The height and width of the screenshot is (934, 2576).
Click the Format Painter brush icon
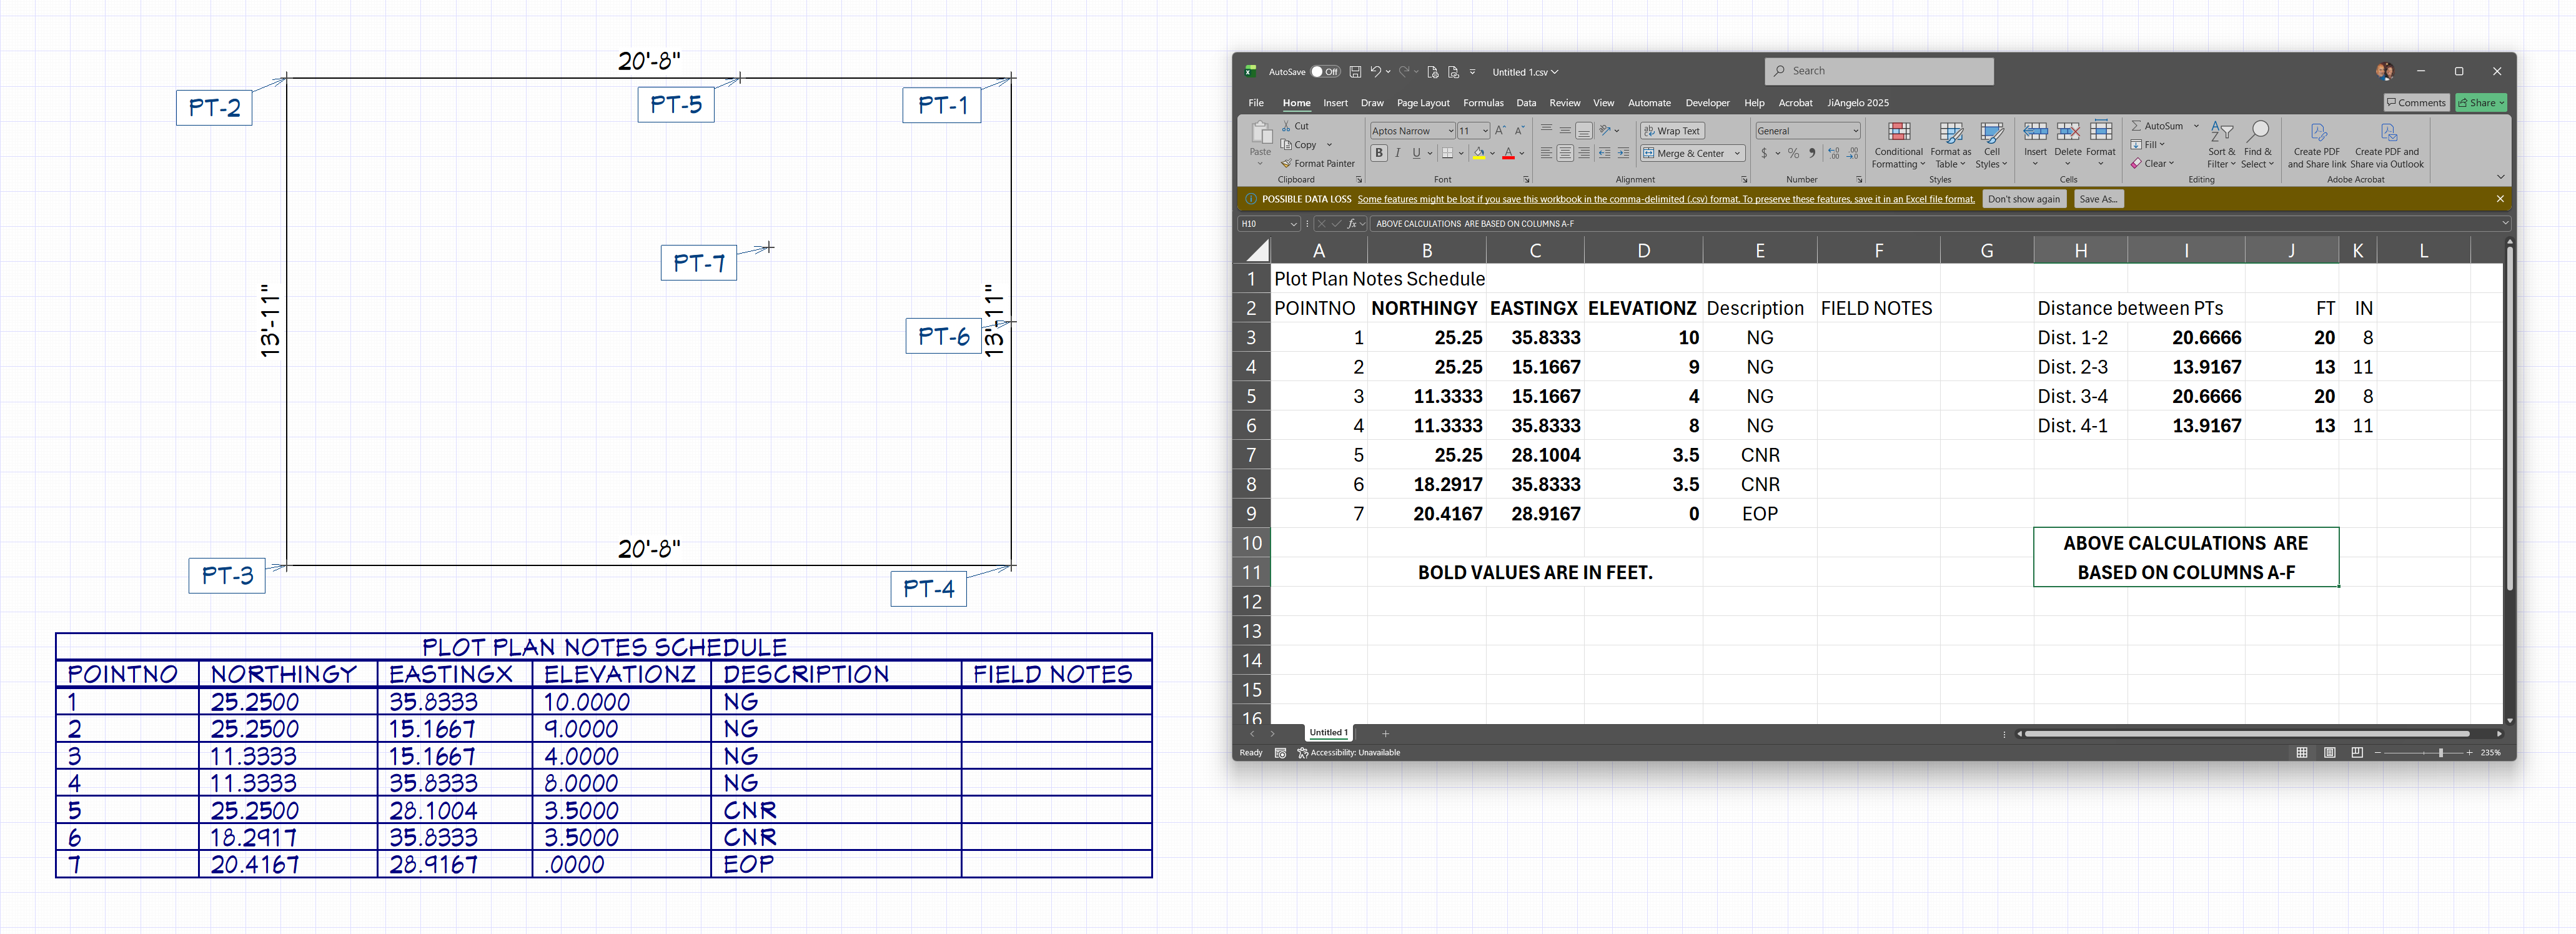[1287, 164]
